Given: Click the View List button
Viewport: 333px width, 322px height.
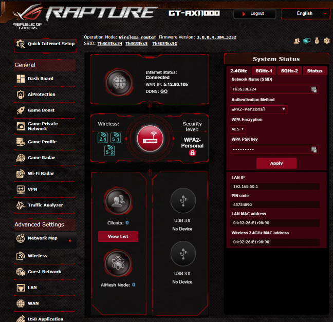Looking at the screenshot, I should pyautogui.click(x=118, y=236).
